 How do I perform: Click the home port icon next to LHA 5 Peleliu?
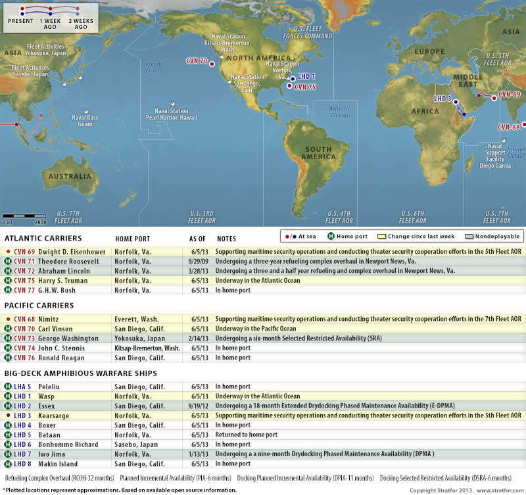pos(8,387)
